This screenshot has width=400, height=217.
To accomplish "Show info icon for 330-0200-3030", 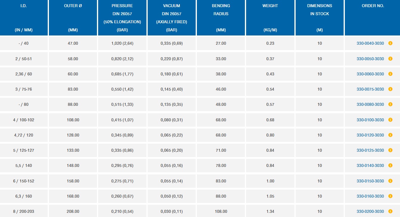I will pos(390,211).
